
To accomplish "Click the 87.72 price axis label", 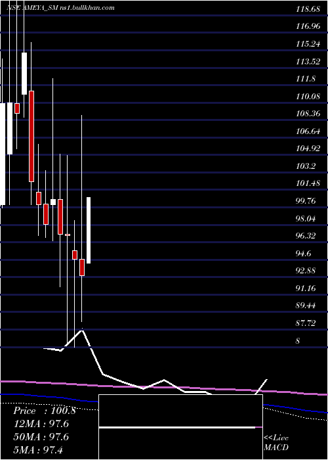I will coord(306,323).
